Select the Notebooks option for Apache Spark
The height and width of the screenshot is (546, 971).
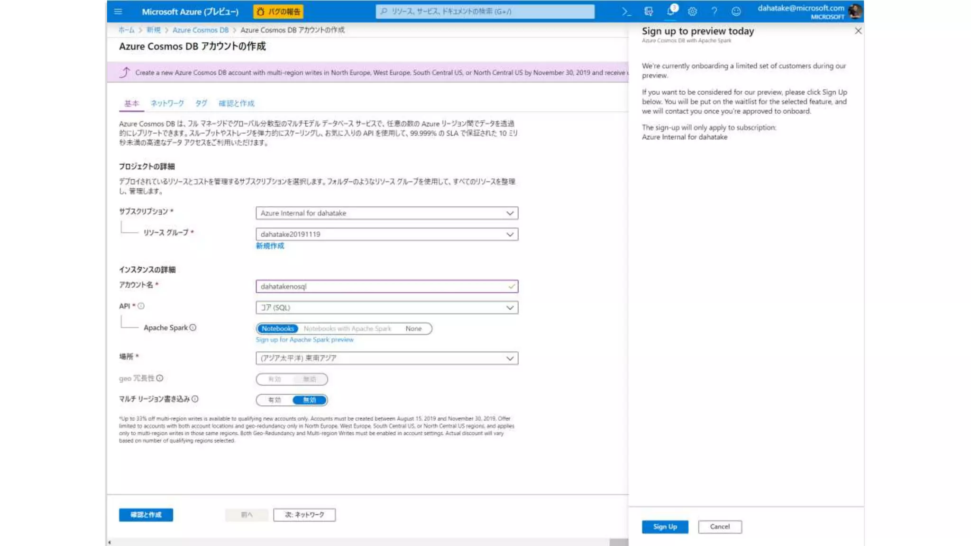coord(278,328)
